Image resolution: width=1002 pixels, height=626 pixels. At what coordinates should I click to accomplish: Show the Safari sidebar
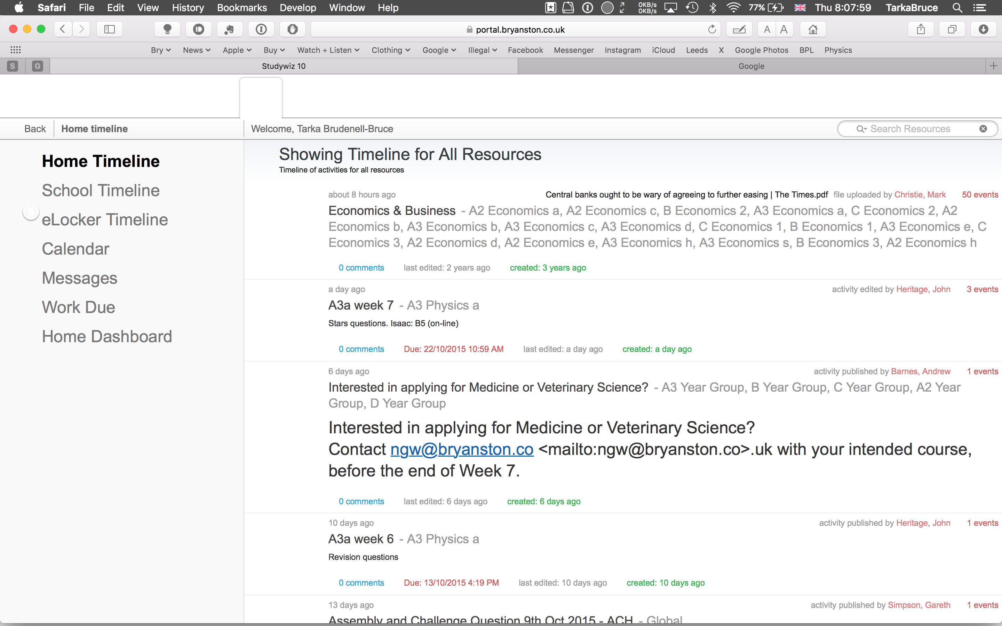click(x=109, y=30)
